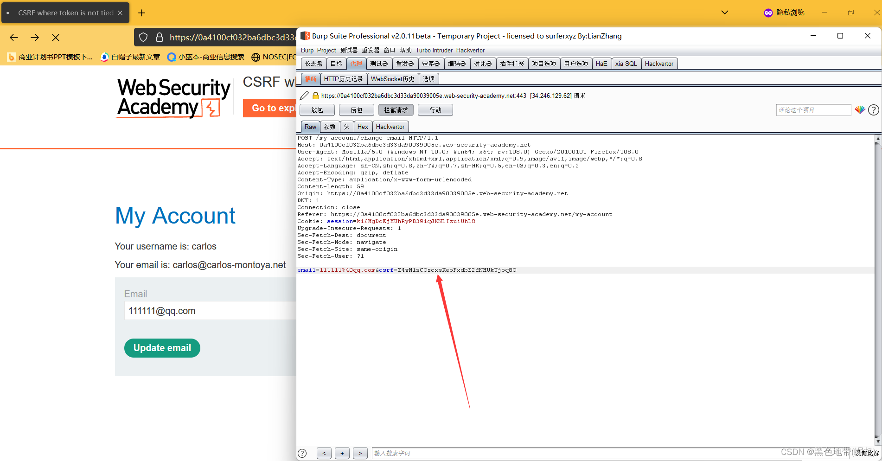This screenshot has width=882, height=461.
Task: Click the private browsing mask icon
Action: 768,13
